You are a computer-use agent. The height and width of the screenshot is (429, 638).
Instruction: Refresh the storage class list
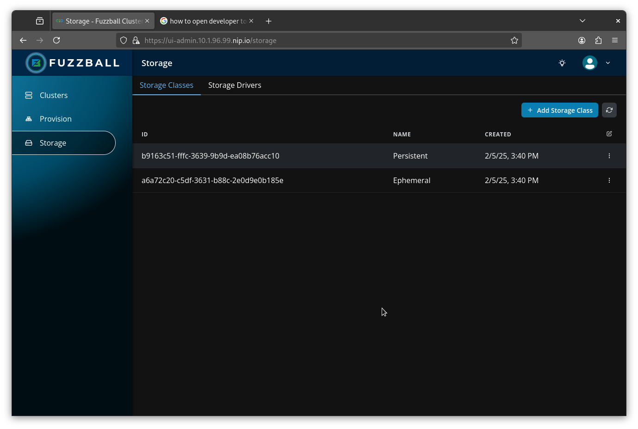point(609,110)
